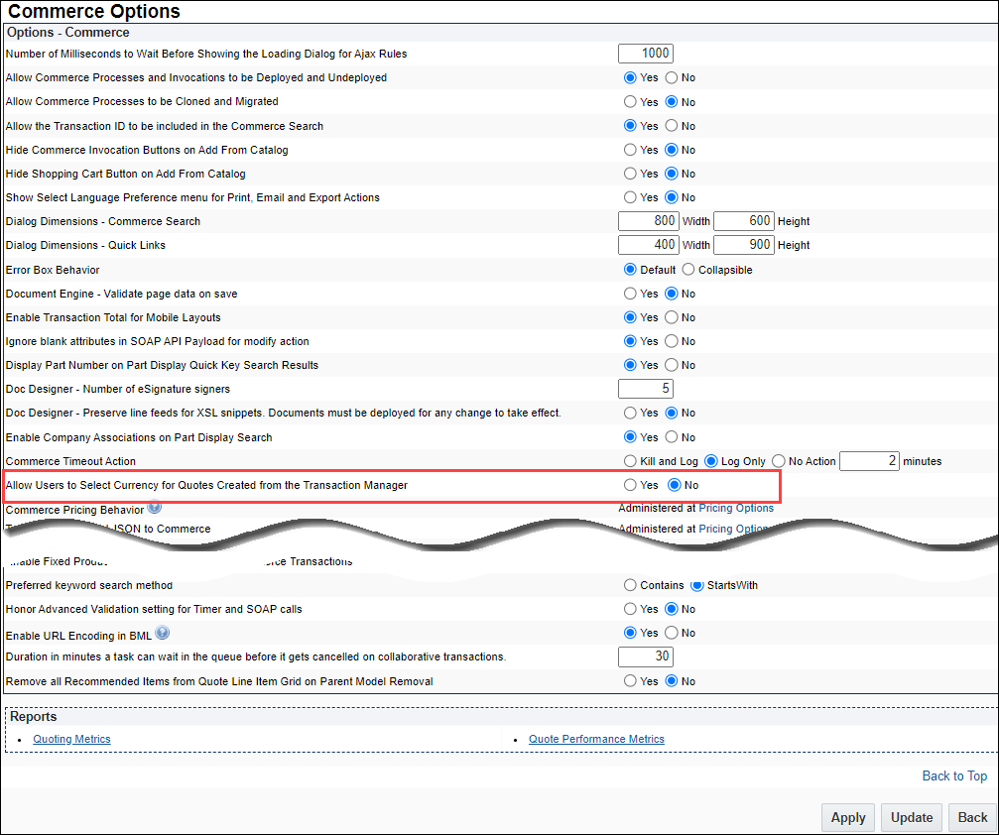
Task: Open Quote Performance Metrics report
Action: [596, 739]
